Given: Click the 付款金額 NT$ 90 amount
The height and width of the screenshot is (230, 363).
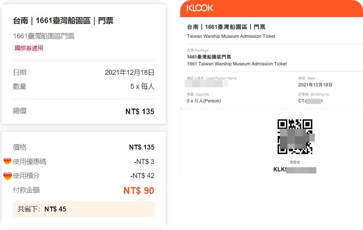Looking at the screenshot, I should point(139,191).
